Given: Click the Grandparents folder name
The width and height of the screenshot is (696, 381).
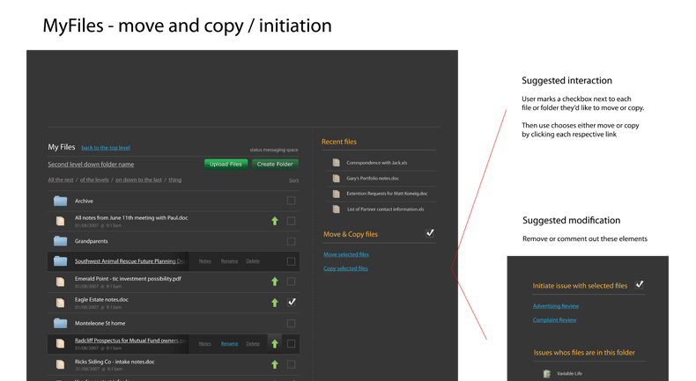Looking at the screenshot, I should pyautogui.click(x=91, y=241).
